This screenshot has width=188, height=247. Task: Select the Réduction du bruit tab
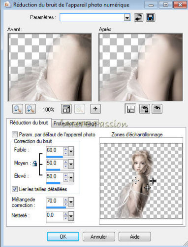[29, 123]
